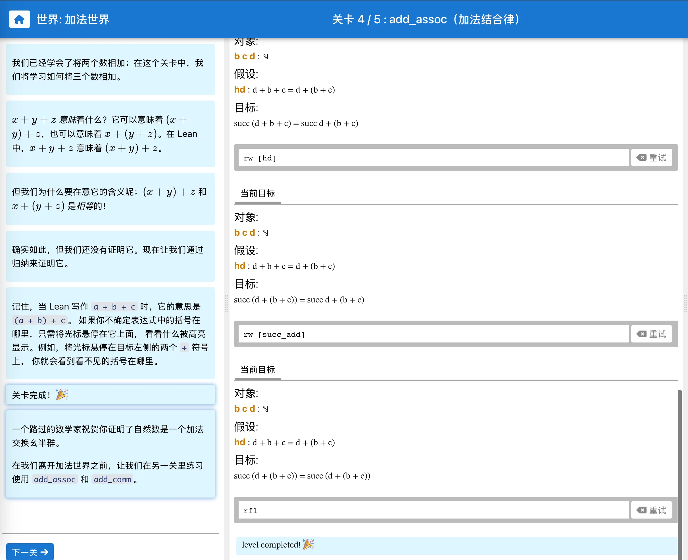Select the second 当前目标 tab
688x560 pixels.
click(258, 369)
